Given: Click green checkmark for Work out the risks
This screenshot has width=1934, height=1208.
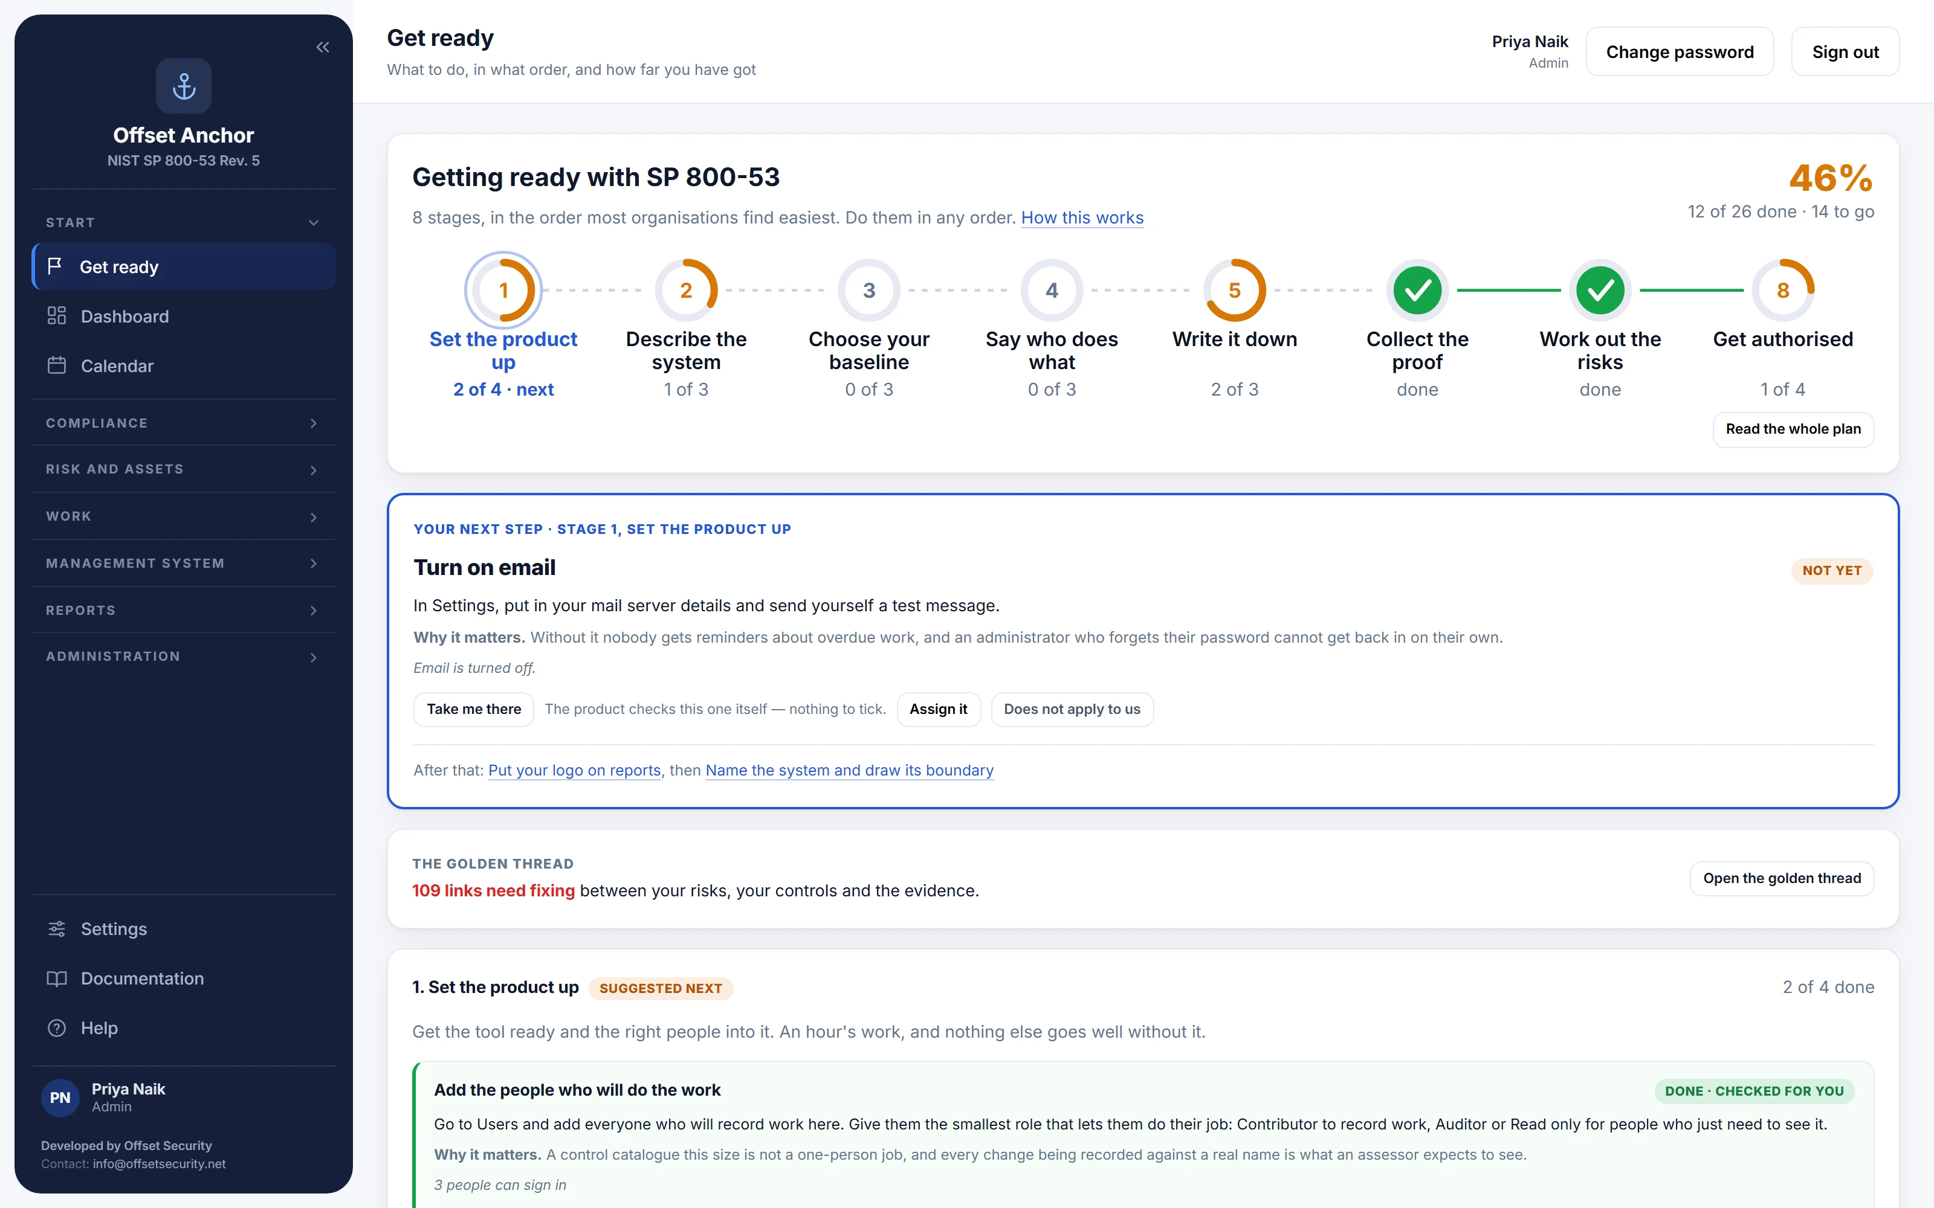Looking at the screenshot, I should (1600, 290).
